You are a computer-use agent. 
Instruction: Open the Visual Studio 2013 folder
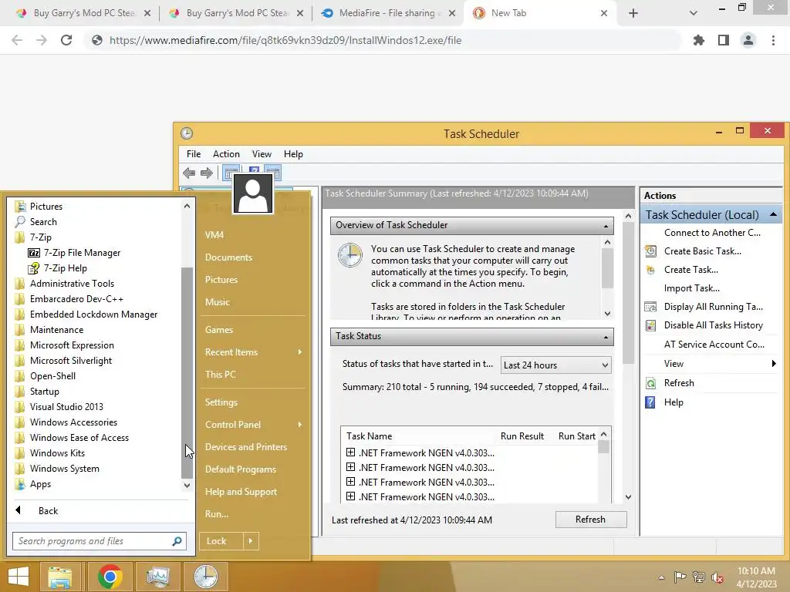click(66, 407)
